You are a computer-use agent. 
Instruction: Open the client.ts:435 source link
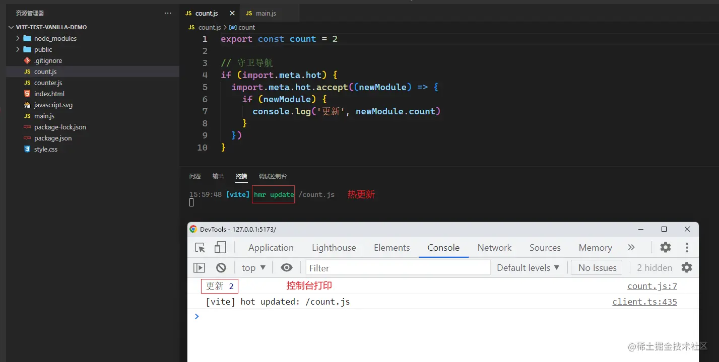point(645,302)
